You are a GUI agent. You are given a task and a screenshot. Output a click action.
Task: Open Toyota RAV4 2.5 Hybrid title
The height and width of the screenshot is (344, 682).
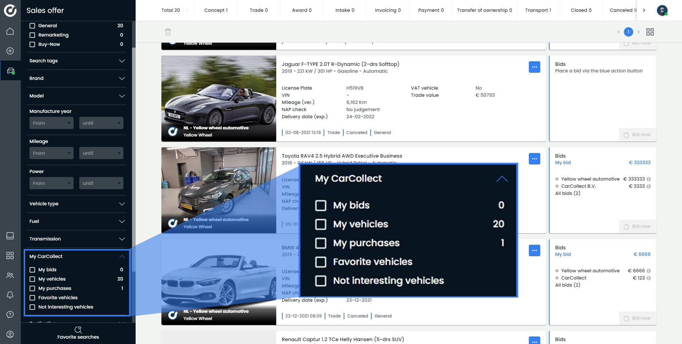342,156
